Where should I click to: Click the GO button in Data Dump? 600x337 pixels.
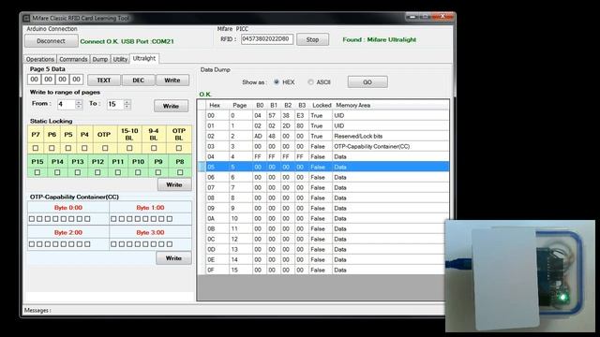click(367, 82)
